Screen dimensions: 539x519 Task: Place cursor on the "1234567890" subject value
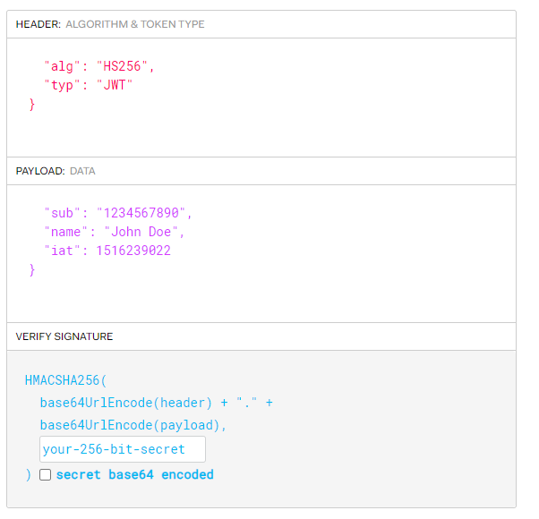(143, 213)
